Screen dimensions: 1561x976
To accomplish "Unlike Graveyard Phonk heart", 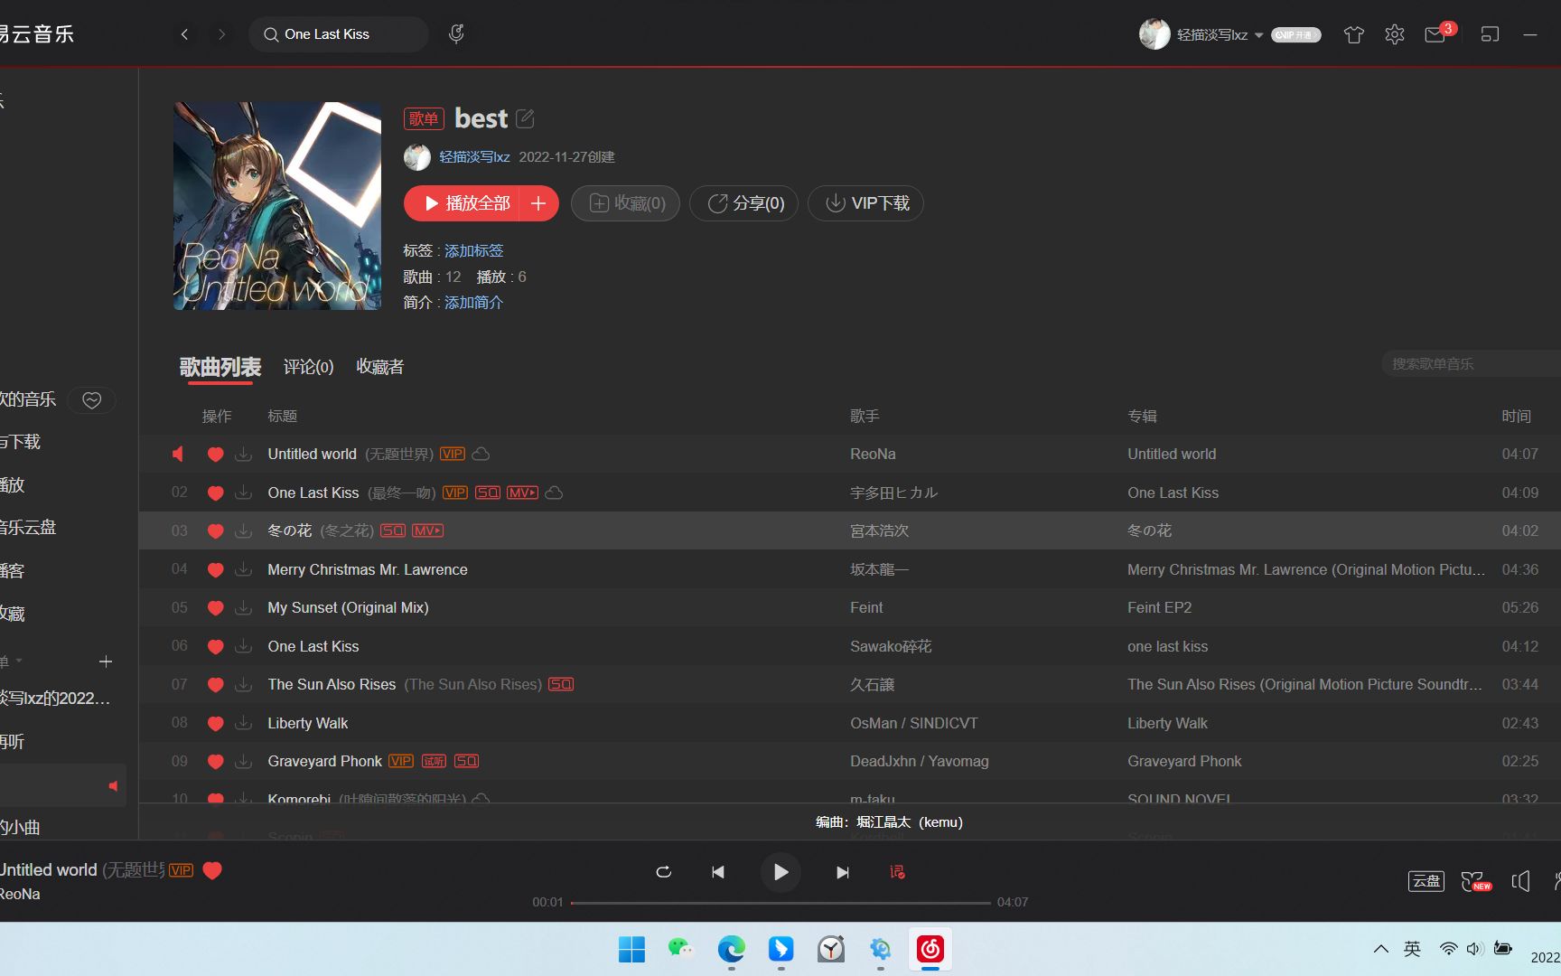I will coord(215,762).
